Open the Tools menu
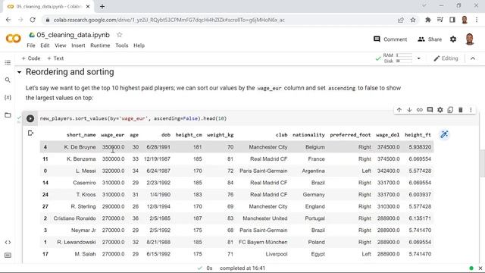485x273 pixels. tap(121, 45)
